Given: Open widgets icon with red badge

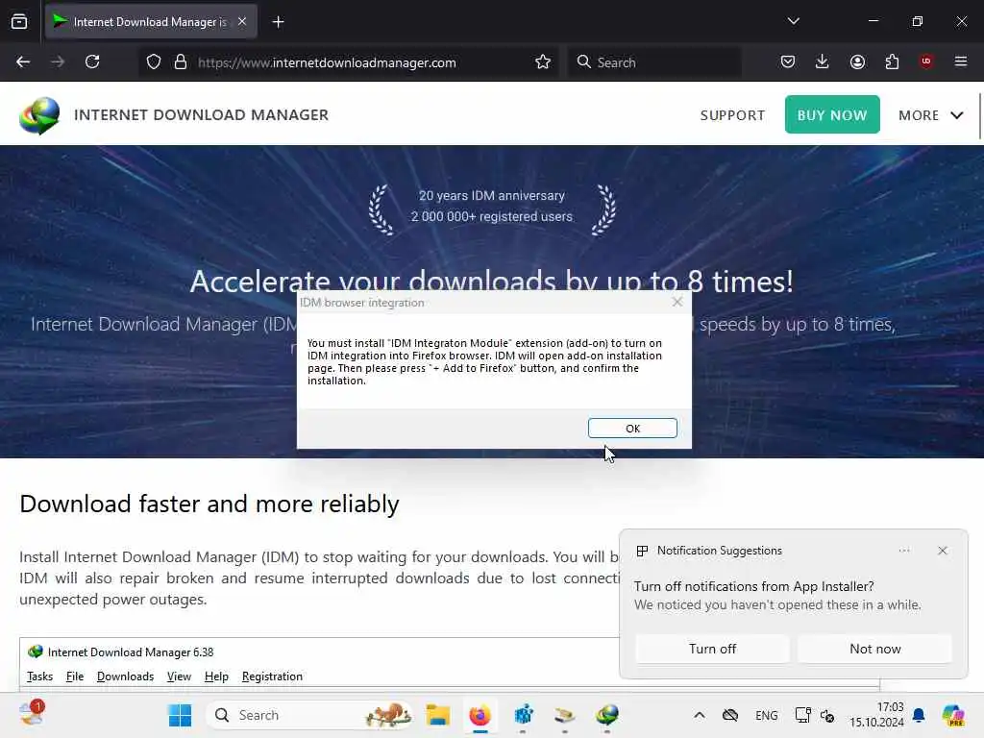Looking at the screenshot, I should pos(32,714).
